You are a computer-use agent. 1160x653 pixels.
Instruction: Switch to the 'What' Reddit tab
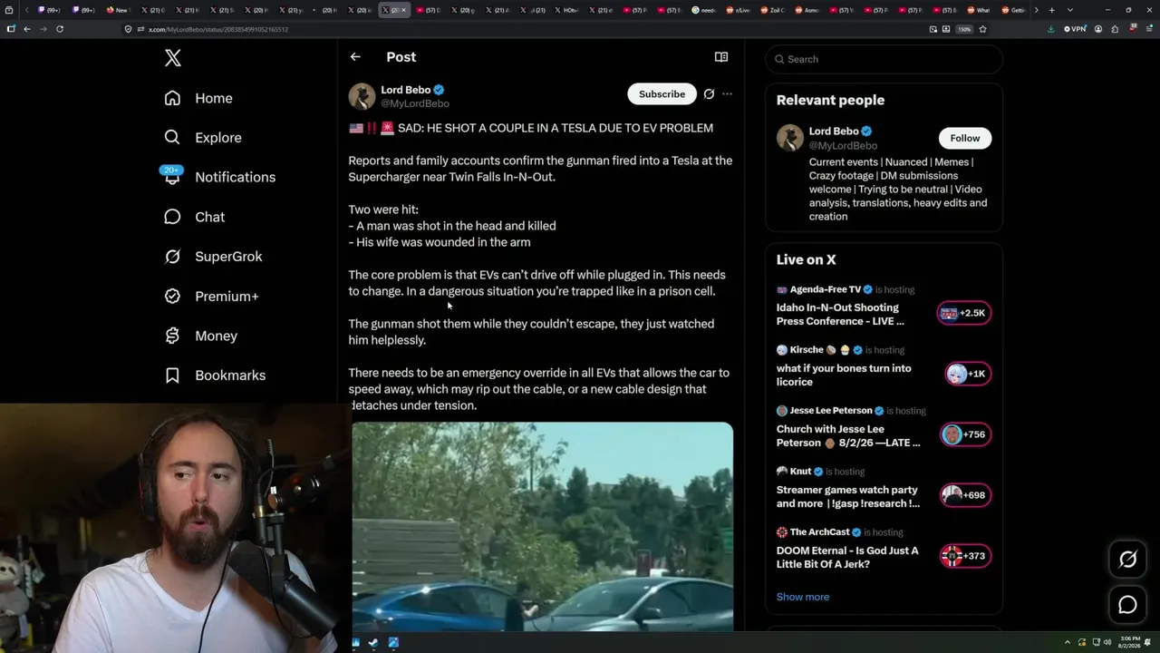980,10
